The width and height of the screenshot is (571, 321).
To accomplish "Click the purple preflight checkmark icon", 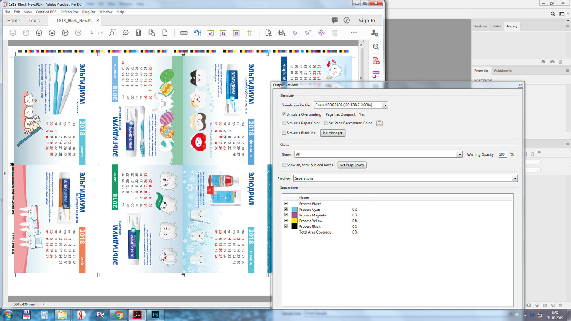I will point(210,33).
